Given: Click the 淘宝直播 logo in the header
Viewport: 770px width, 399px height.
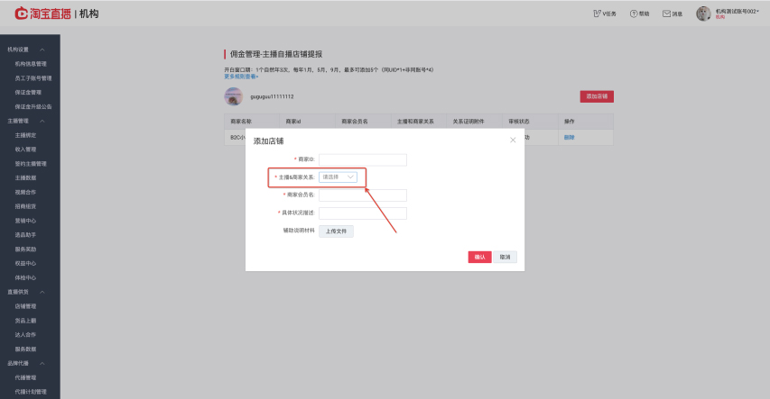Looking at the screenshot, I should 42,14.
